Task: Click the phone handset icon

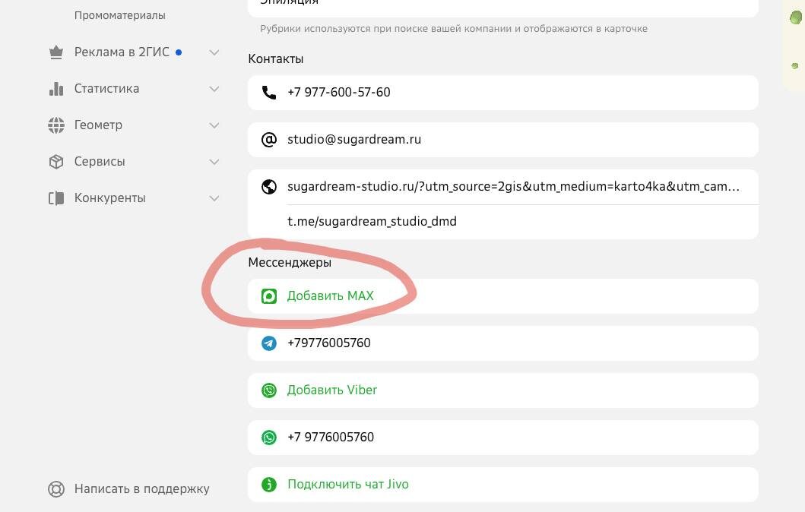Action: [269, 93]
